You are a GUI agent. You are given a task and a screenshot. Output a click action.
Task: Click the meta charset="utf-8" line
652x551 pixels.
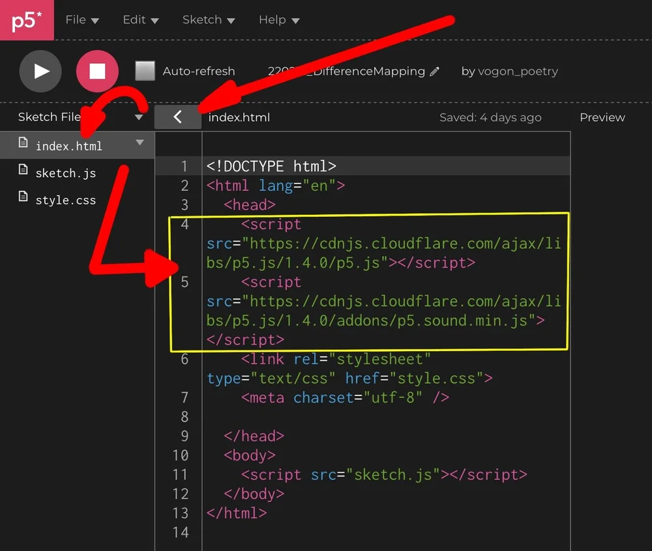[x=345, y=397]
